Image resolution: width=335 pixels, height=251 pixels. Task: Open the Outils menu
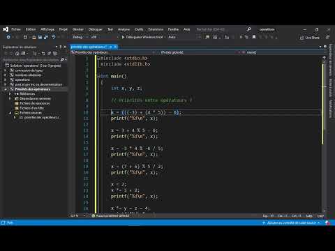tap(139, 29)
